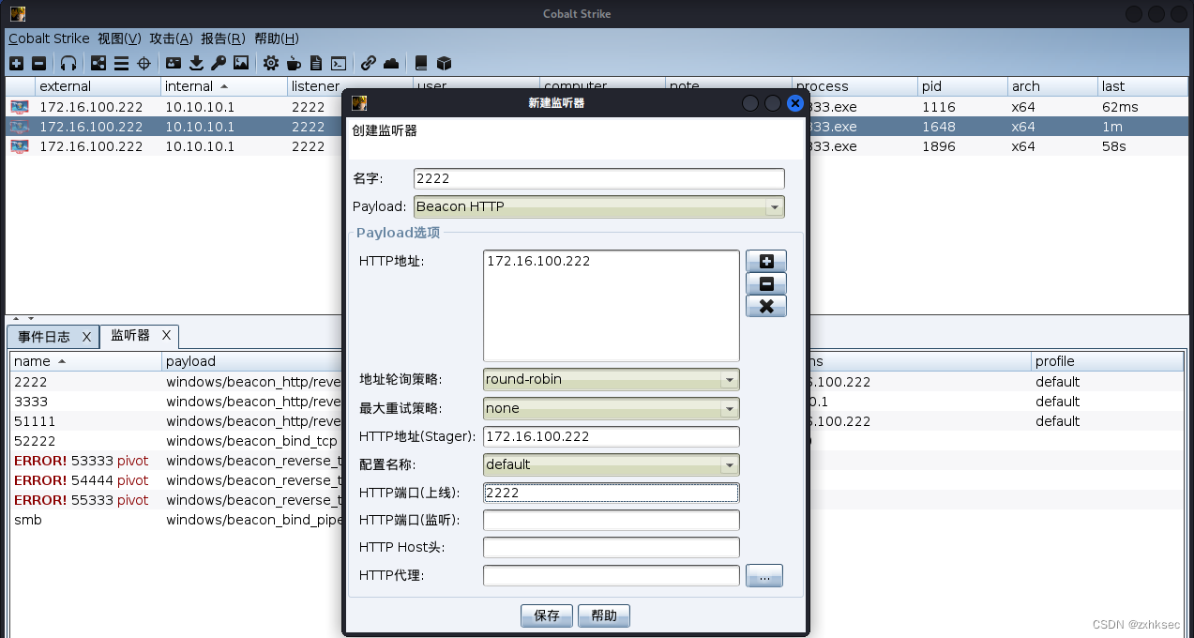The image size is (1194, 638).
Task: Click the HTTP端口(监听) field
Action: tap(612, 520)
